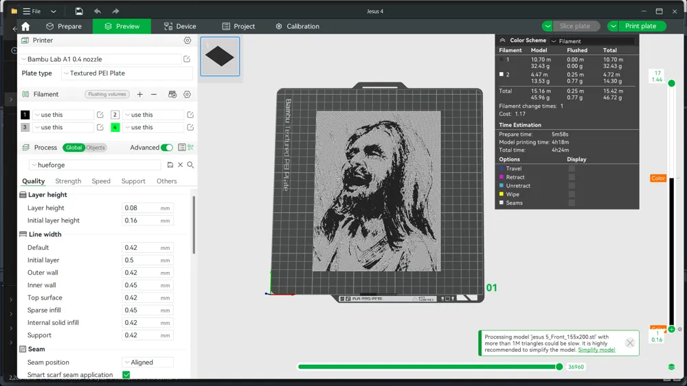Edit filament 3 preset
The image size is (687, 386).
(x=100, y=128)
